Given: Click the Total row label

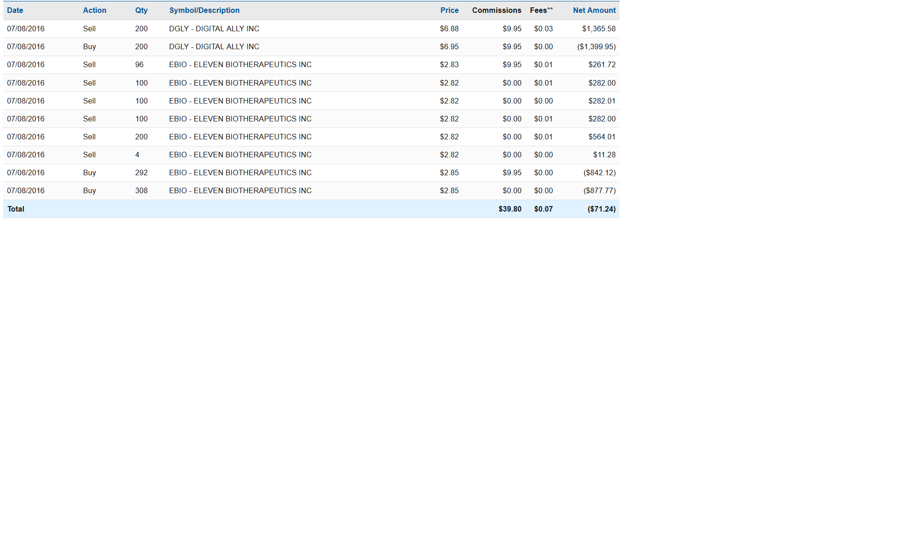Looking at the screenshot, I should pos(16,209).
